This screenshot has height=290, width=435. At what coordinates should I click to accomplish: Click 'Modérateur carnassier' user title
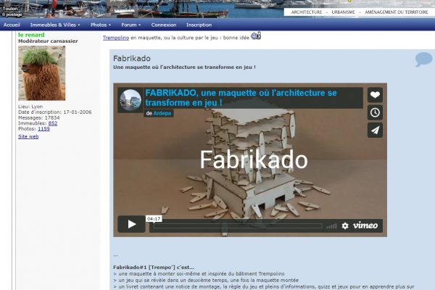(48, 41)
